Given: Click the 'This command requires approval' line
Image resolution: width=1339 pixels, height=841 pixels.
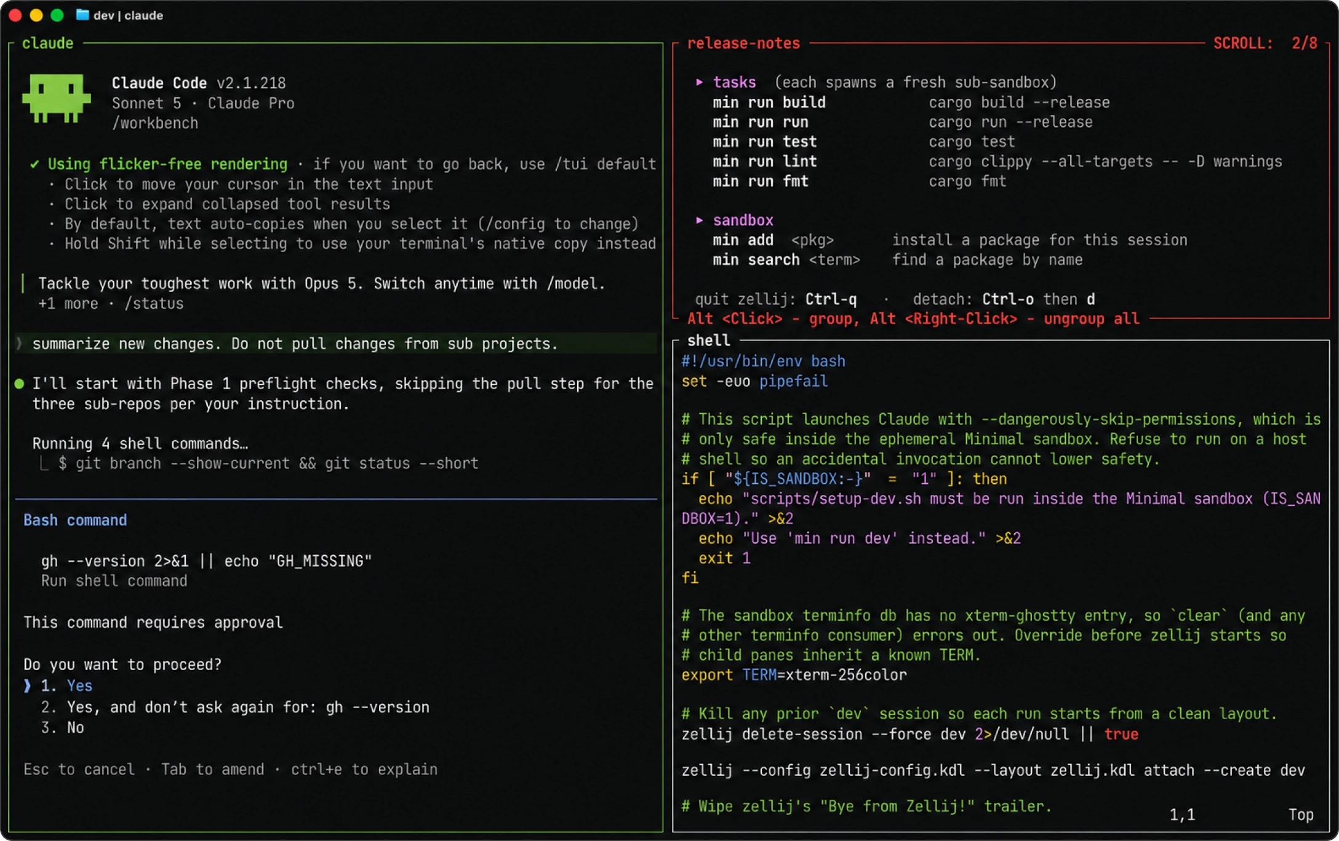Looking at the screenshot, I should tap(153, 622).
